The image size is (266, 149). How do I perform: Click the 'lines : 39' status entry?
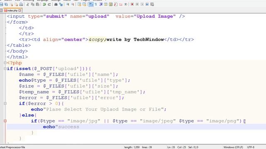(x=147, y=147)
